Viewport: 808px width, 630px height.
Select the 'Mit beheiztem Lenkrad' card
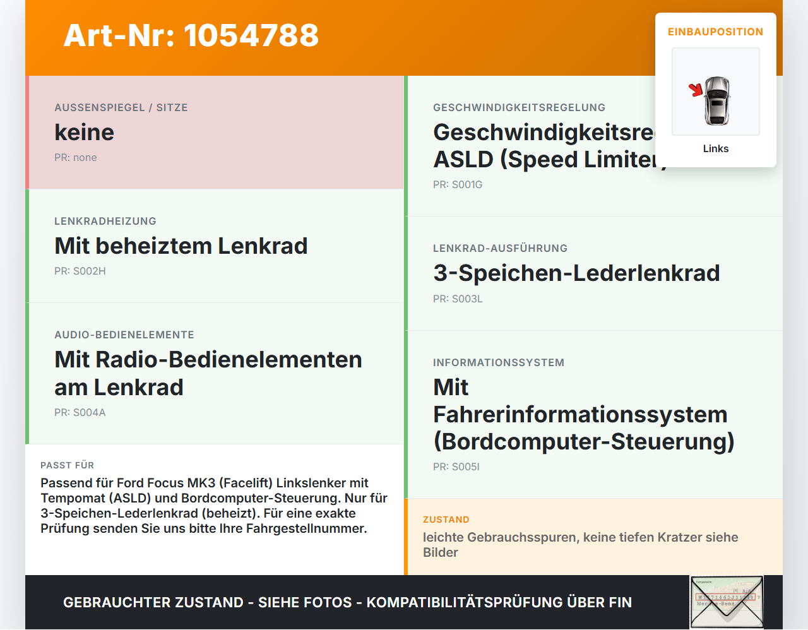pyautogui.click(x=215, y=246)
